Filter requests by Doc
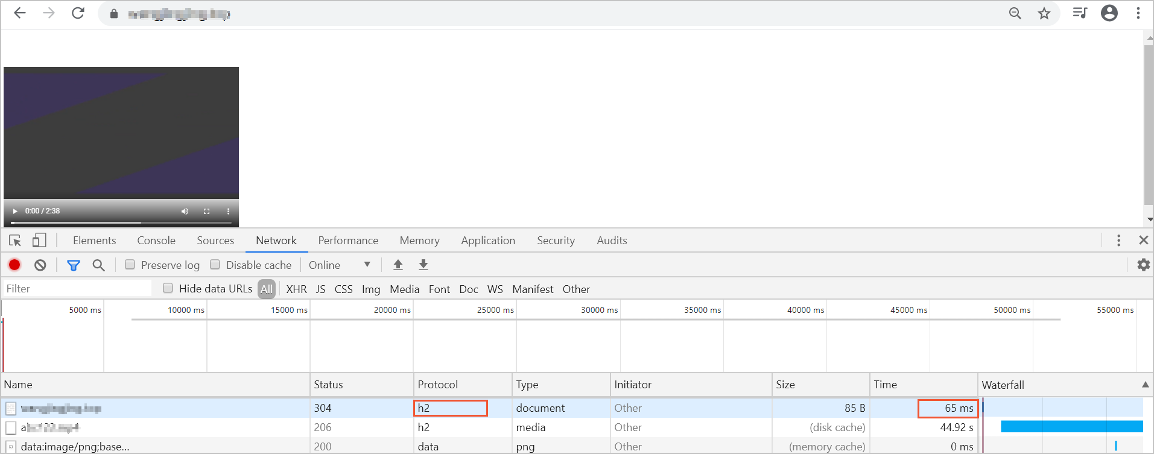This screenshot has width=1154, height=454. 468,289
